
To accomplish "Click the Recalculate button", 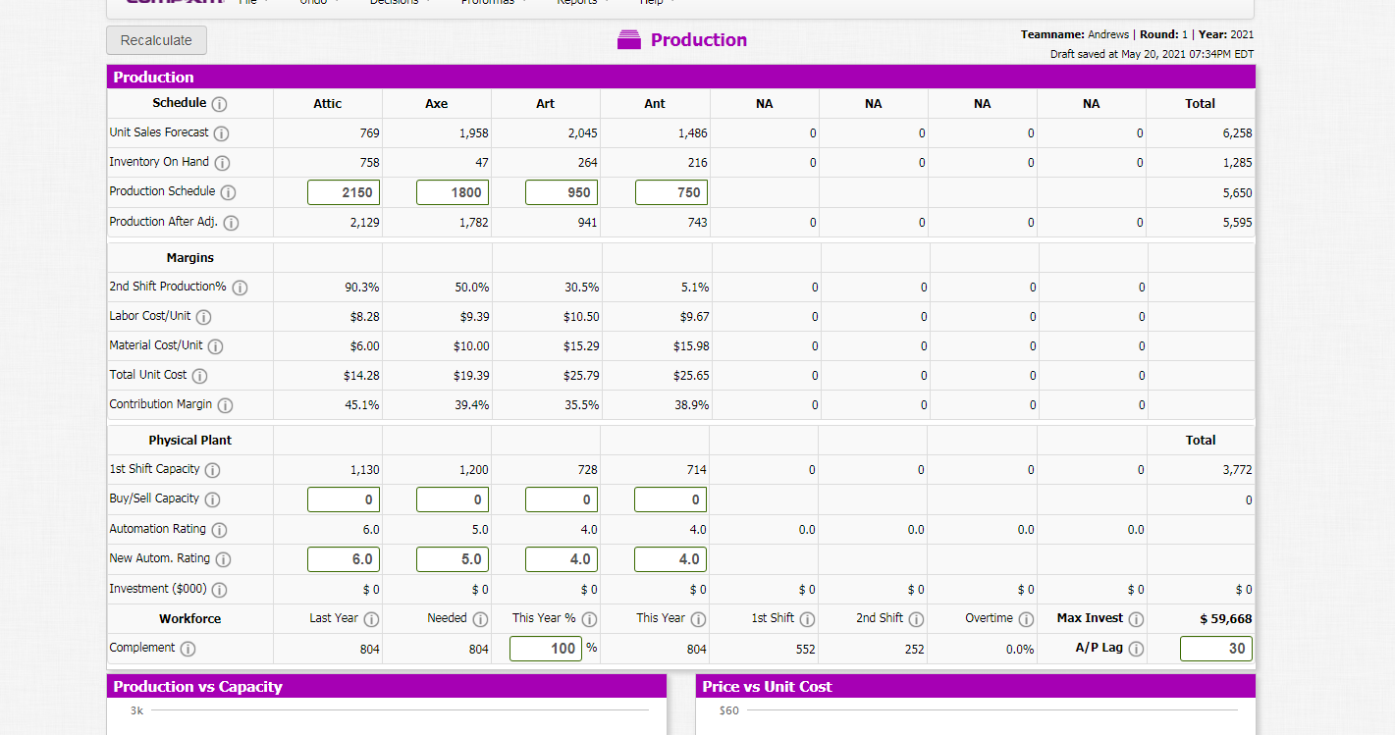I will coord(156,40).
